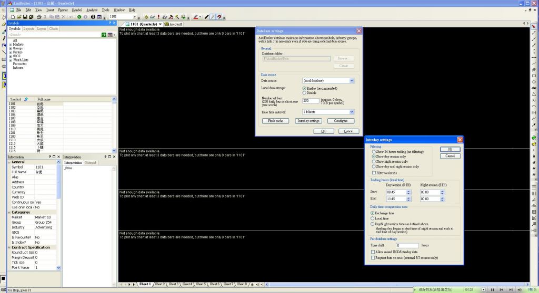Switch to the Layouts tab
The height and width of the screenshot is (293, 539).
28,29
